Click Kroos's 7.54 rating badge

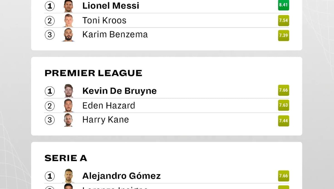pos(283,21)
